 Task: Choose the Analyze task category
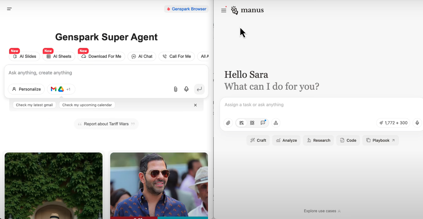pos(286,140)
